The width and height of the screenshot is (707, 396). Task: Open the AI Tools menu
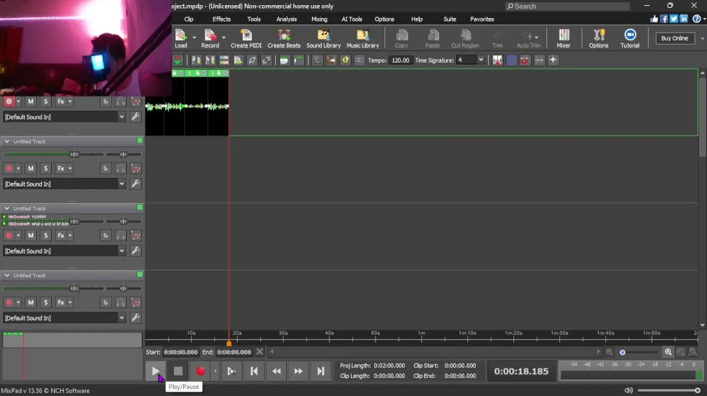[x=352, y=19]
